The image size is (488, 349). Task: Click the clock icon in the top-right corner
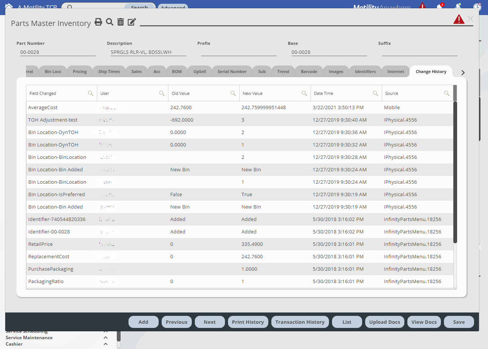(477, 6)
